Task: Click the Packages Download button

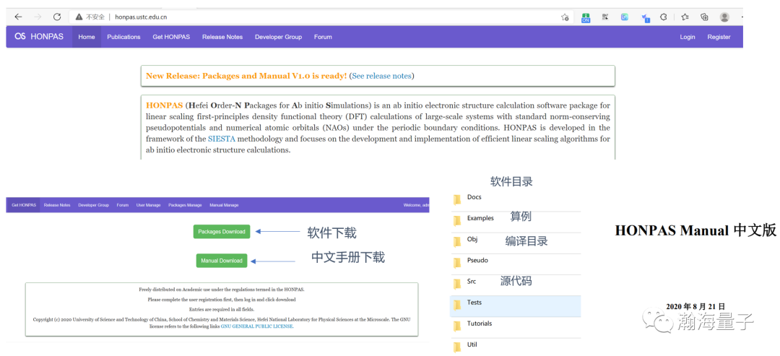Action: click(222, 232)
